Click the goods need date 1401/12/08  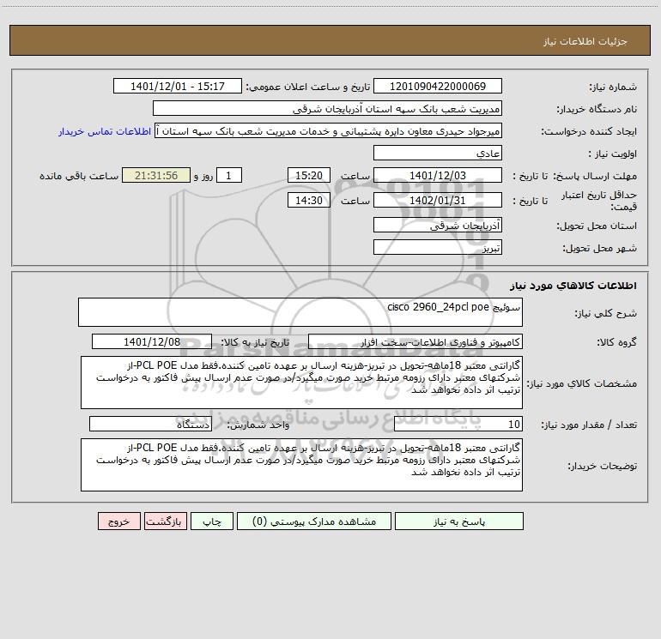tap(152, 341)
